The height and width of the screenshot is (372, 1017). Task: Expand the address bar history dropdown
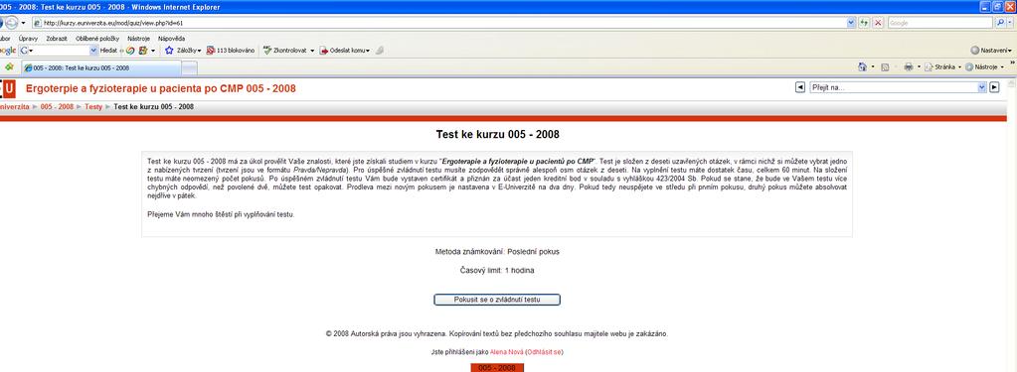[x=852, y=23]
